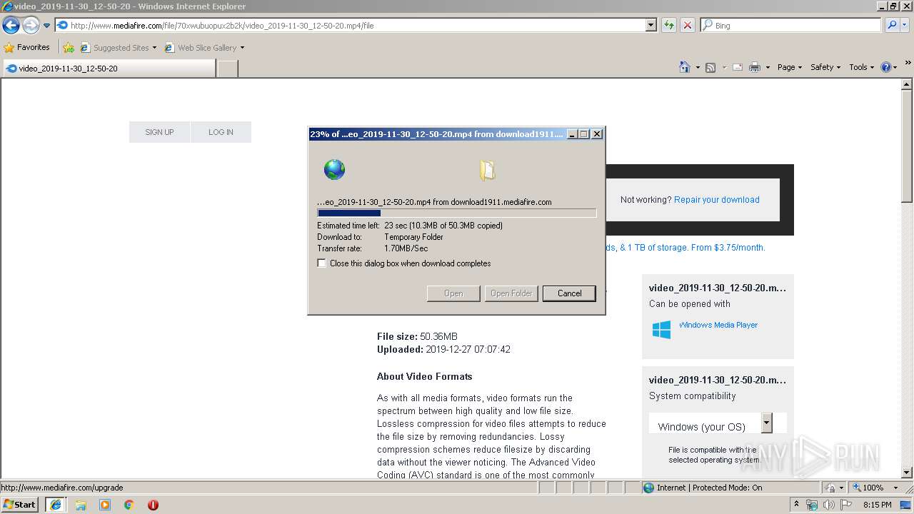The image size is (914, 514).
Task: Click the Action Center flag tray icon
Action: 846,505
